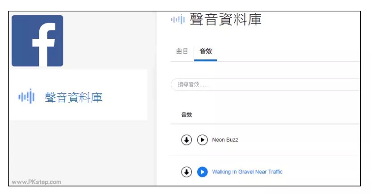Download the Neon Buzz sound effect
The width and height of the screenshot is (371, 194).
[x=186, y=140]
